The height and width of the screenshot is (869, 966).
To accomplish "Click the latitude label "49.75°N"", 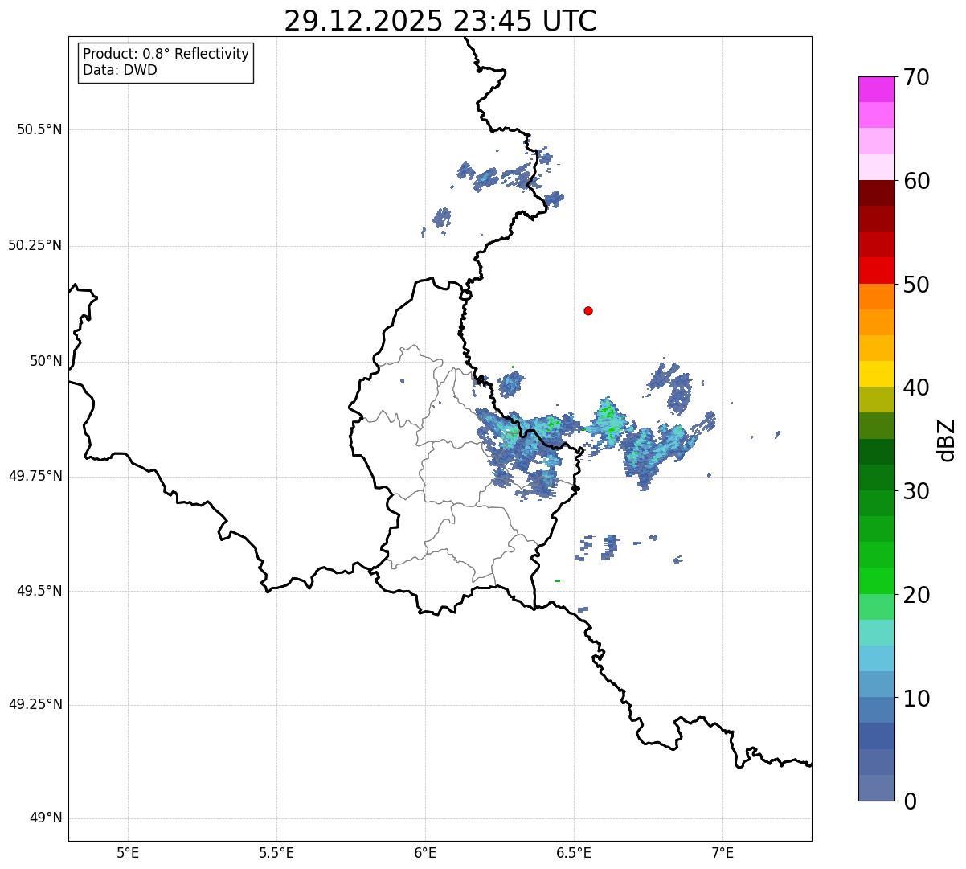I will pos(35,476).
